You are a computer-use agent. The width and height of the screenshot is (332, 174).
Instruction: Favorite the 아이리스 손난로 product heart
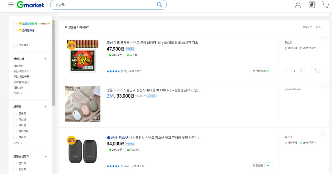(x=323, y=86)
